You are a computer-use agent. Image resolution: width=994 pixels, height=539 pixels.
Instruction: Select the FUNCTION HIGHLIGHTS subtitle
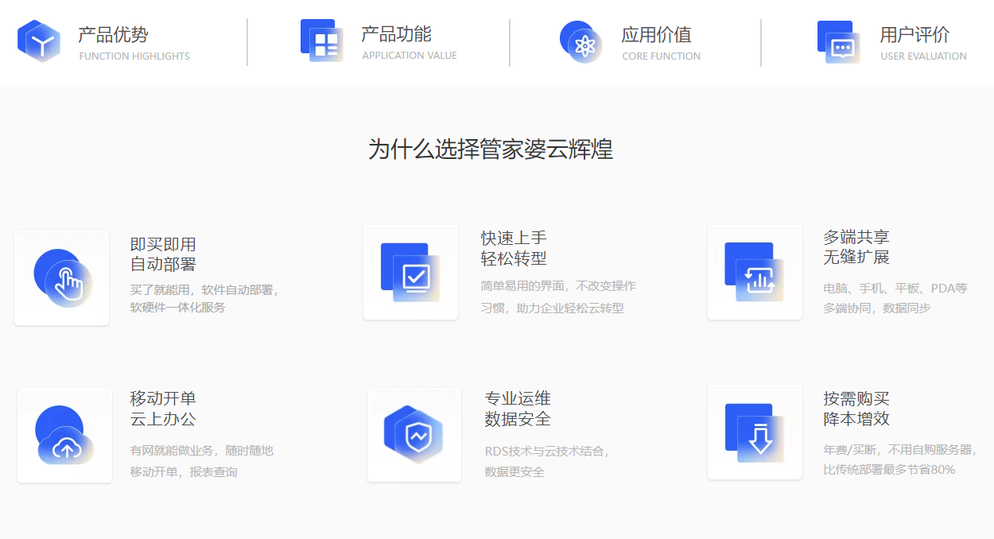point(134,56)
